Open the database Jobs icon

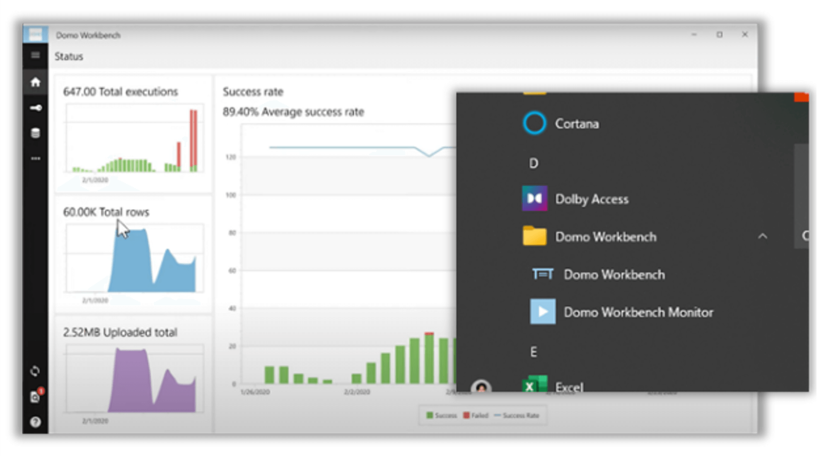[35, 133]
